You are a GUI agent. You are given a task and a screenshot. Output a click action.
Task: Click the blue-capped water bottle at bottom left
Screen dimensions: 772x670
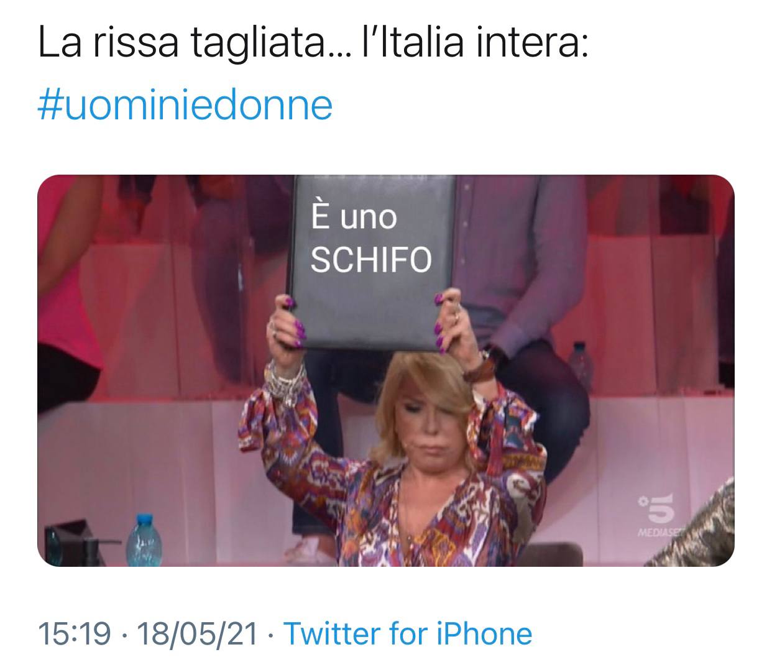[140, 539]
